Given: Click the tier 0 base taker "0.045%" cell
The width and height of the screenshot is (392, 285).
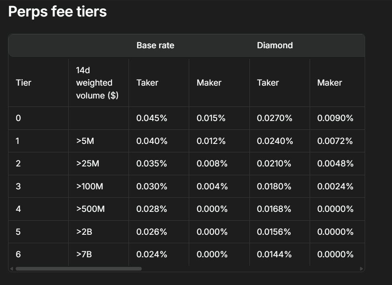Looking at the screenshot, I should (151, 118).
